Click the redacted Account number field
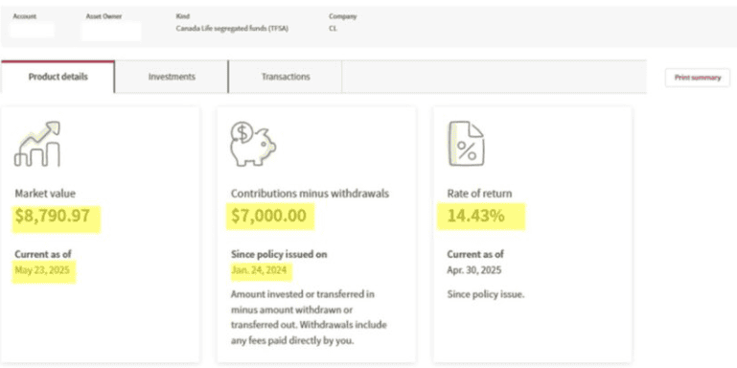Viewport: 737px width, 368px height. click(x=32, y=30)
